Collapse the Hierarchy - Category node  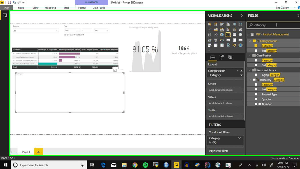coord(250,80)
